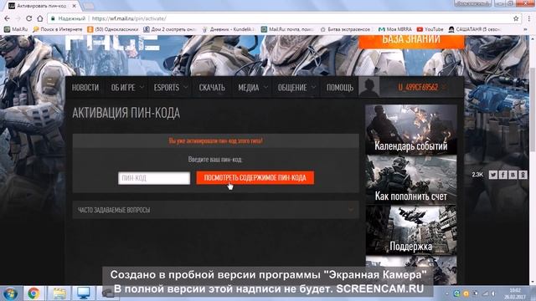Open the Моя MIRRA bookmark
Image resolution: width=536 pixels, height=301 pixels.
click(395, 29)
